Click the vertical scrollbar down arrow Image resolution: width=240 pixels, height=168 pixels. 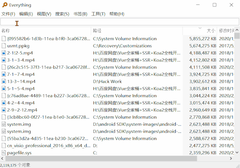coord(237,152)
